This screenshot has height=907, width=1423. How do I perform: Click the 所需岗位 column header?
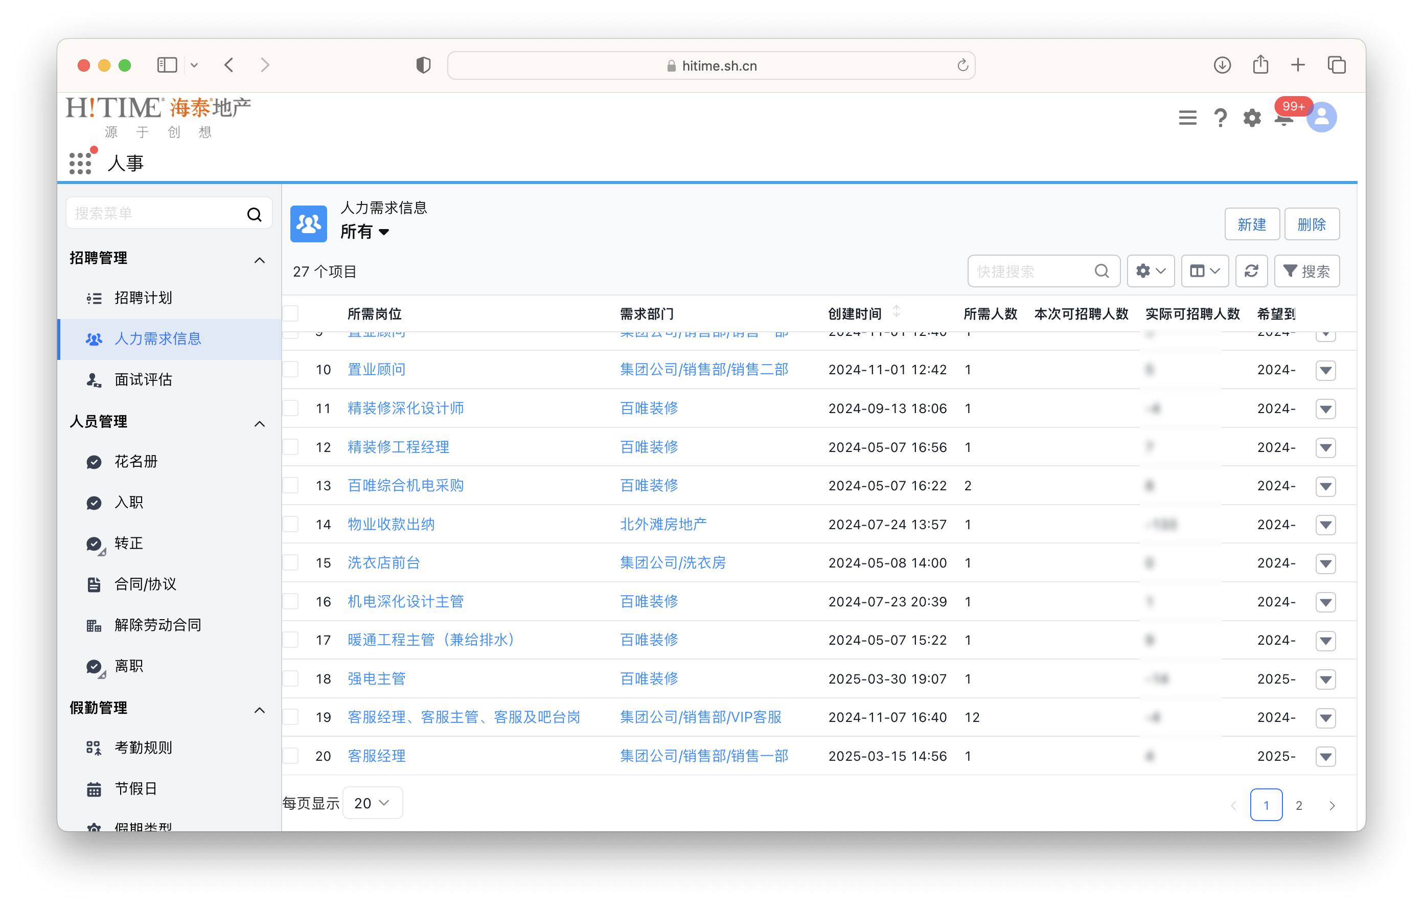(375, 314)
